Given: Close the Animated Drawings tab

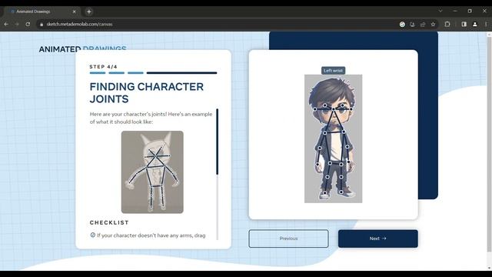Looking at the screenshot, I should [75, 12].
